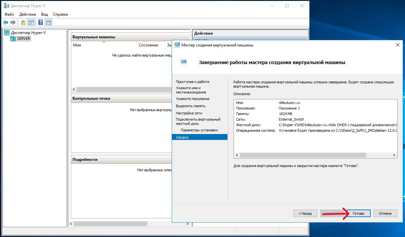Open Help via the question mark icon

(41, 22)
